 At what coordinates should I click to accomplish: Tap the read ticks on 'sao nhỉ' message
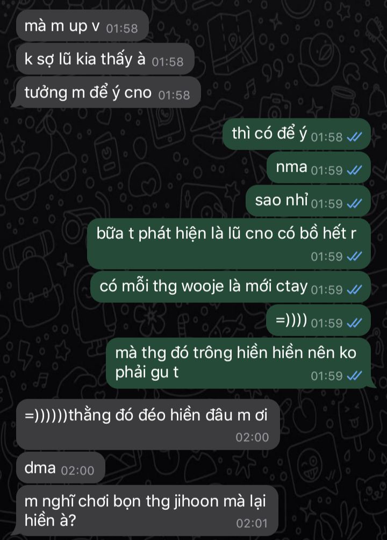[x=354, y=203]
